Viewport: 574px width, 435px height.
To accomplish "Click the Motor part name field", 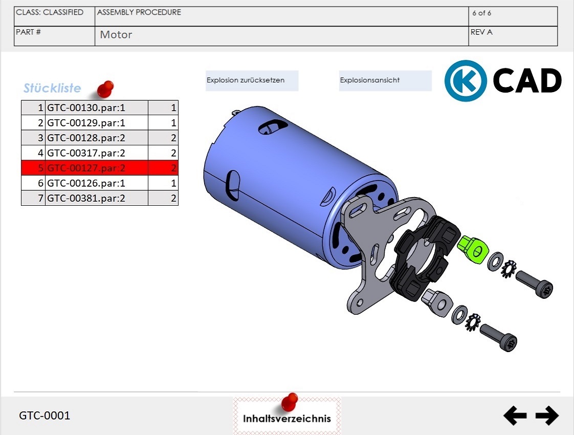I will (x=281, y=35).
